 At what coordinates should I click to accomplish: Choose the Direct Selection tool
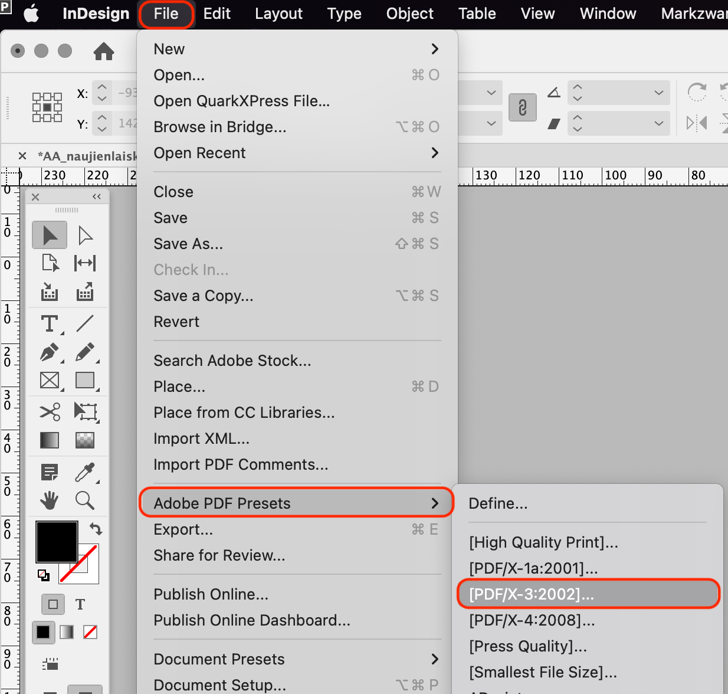(85, 235)
